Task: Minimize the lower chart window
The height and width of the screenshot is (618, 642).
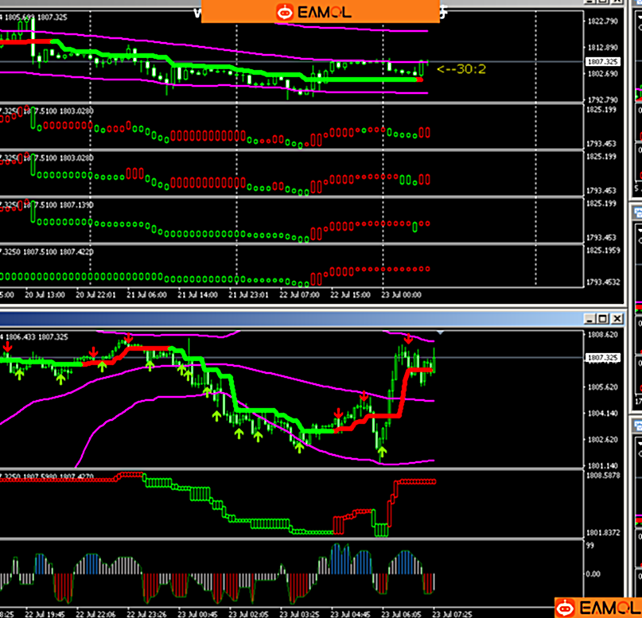Action: [590, 319]
